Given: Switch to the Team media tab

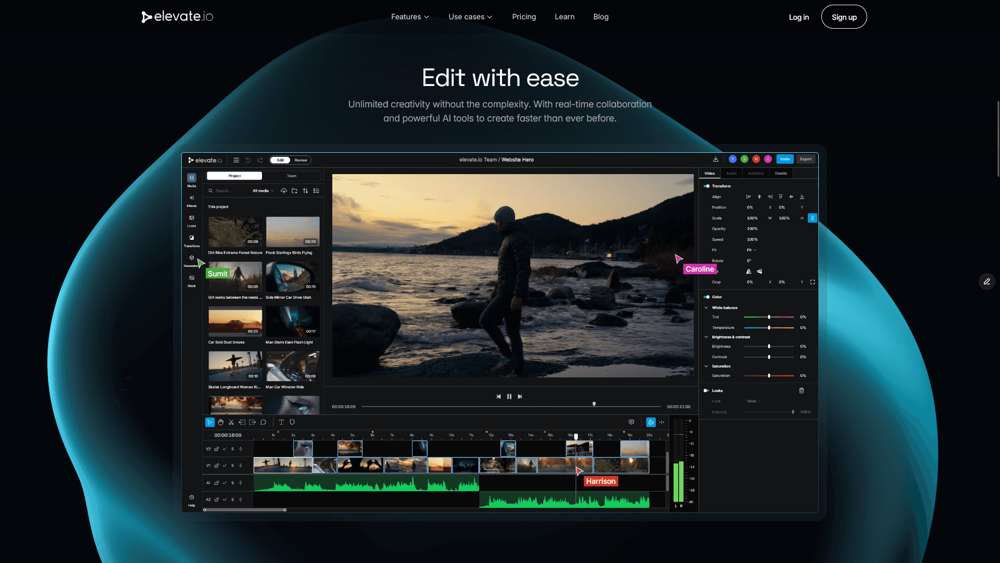Looking at the screenshot, I should (292, 176).
